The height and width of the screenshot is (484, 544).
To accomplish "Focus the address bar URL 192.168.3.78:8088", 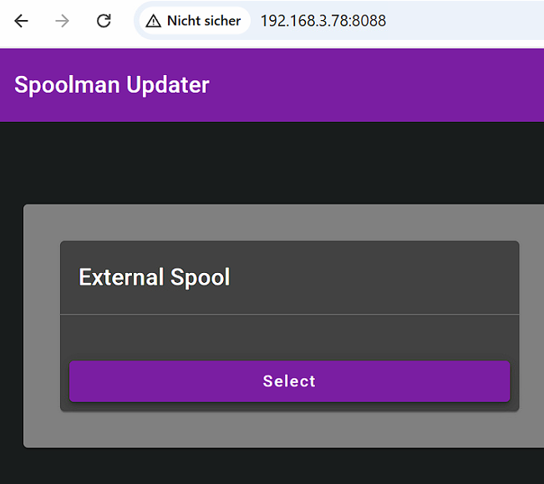I will point(323,21).
